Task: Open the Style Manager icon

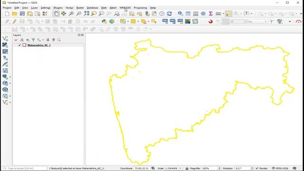Action: click(45, 14)
